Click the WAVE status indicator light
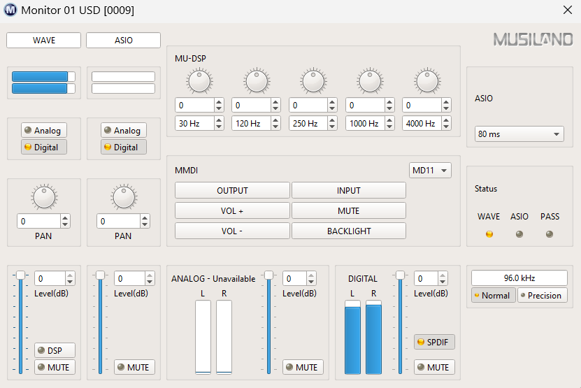Viewport: 581px width, 388px height. (489, 234)
